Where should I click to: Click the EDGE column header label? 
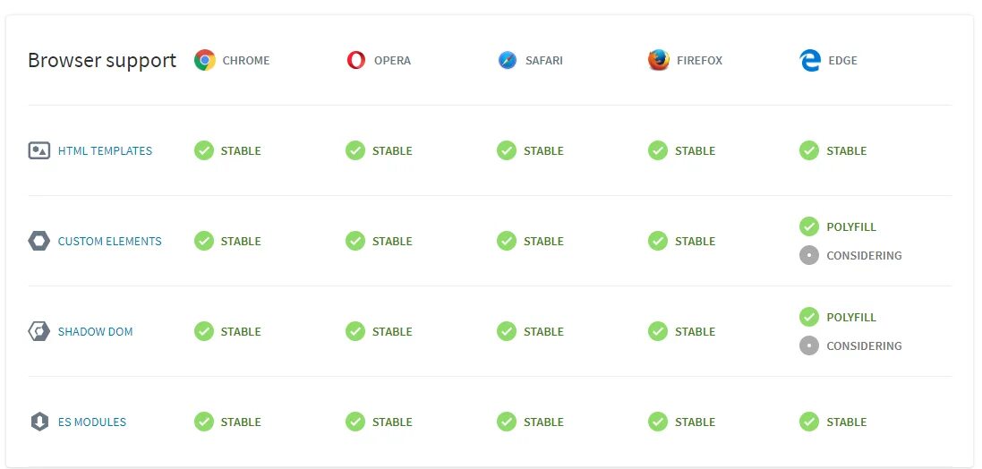[843, 61]
